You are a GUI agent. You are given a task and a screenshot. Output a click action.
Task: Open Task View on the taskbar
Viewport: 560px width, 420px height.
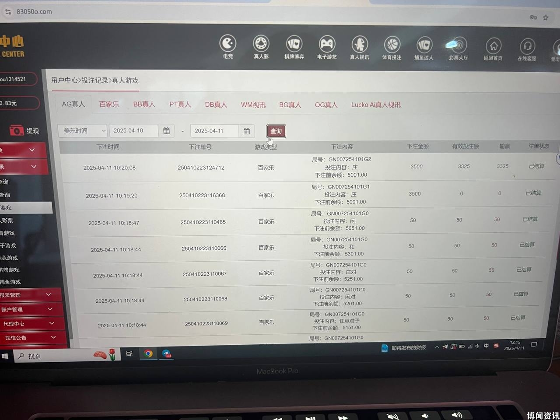click(x=129, y=354)
